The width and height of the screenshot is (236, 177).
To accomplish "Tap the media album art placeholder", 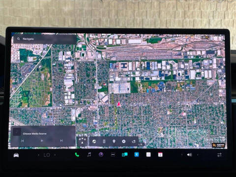I will click(x=17, y=132).
